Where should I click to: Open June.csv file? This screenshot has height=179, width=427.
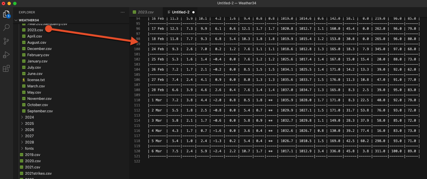point(35,73)
